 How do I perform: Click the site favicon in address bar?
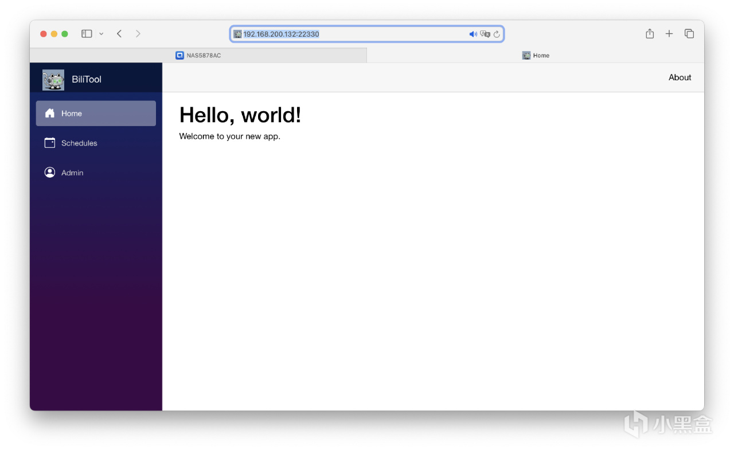point(237,34)
